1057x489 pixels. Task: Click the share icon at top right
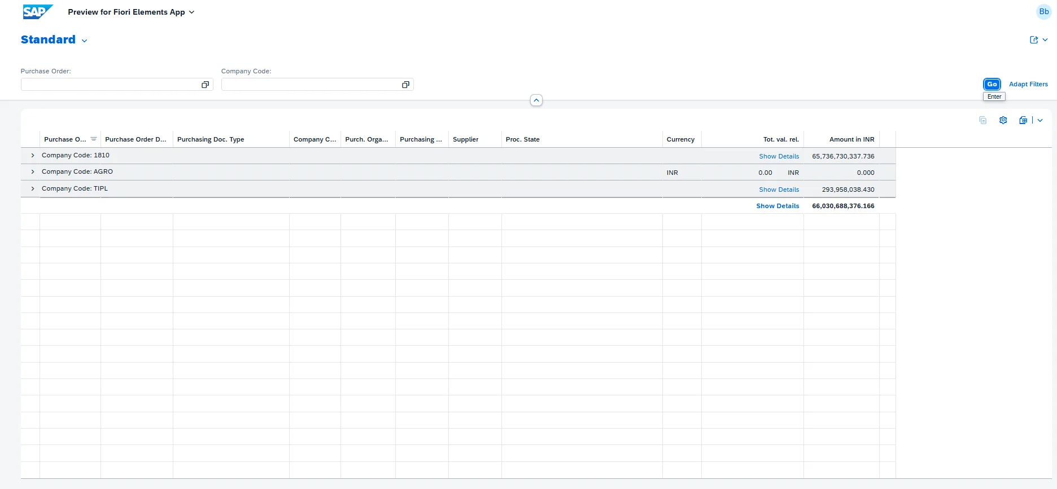(1034, 40)
